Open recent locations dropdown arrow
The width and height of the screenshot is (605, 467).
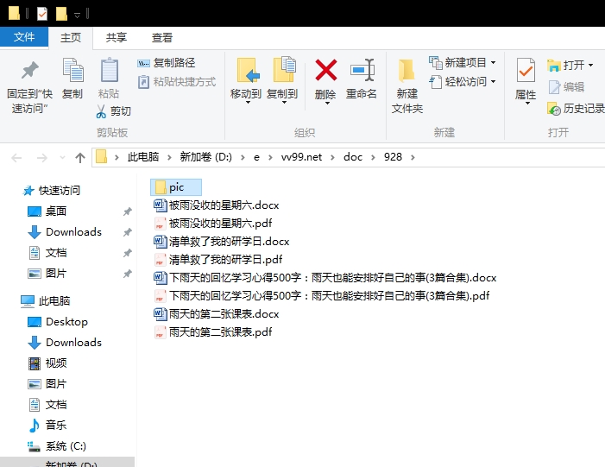click(x=62, y=157)
